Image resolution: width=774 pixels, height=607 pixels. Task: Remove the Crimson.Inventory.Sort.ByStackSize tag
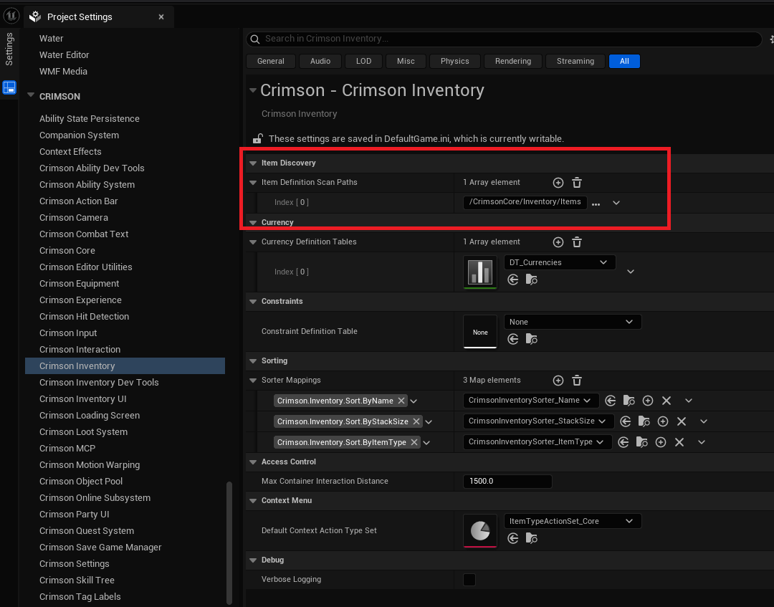coord(416,421)
